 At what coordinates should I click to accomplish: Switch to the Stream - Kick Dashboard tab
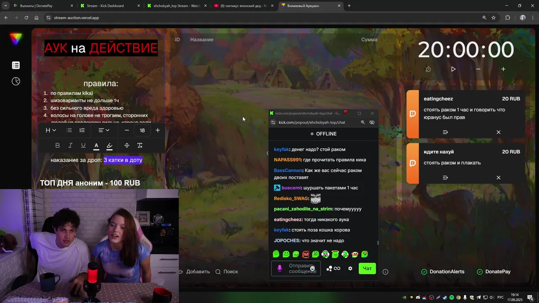[x=110, y=6]
